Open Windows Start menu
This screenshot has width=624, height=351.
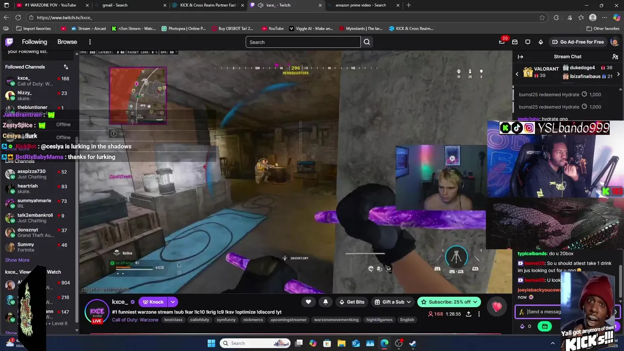tap(211, 343)
